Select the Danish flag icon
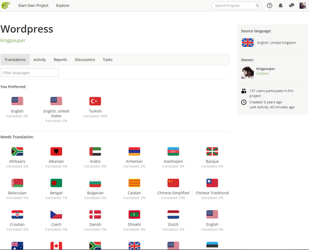 pos(95,215)
